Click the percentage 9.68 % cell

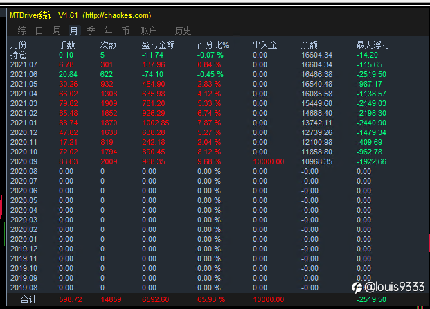(x=209, y=161)
